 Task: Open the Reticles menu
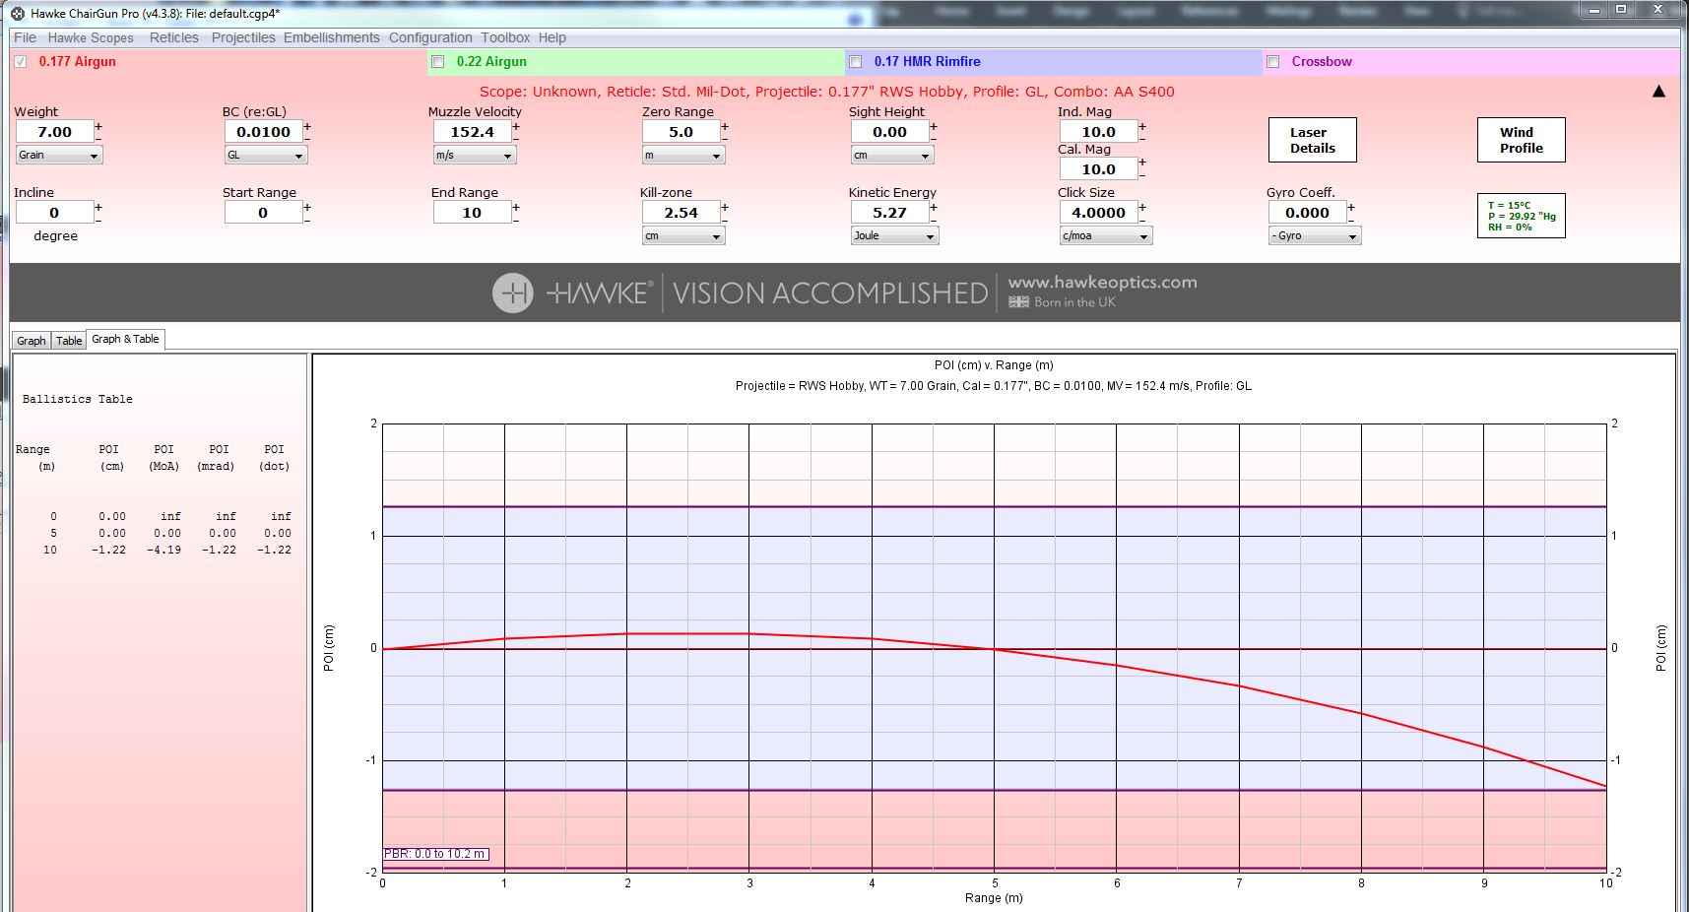coord(174,37)
